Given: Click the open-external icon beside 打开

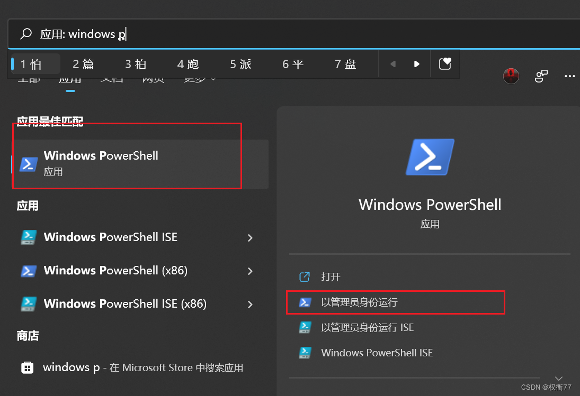Looking at the screenshot, I should pos(305,277).
